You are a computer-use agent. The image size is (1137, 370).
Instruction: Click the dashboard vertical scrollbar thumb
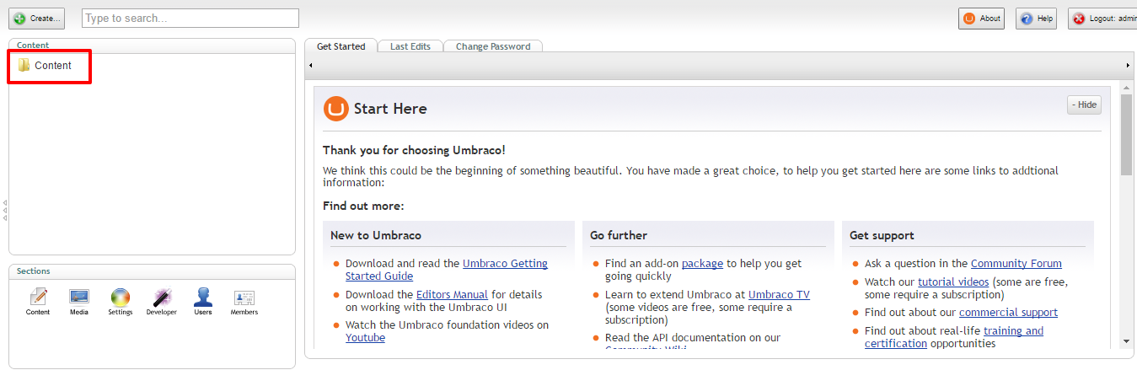tap(1127, 135)
